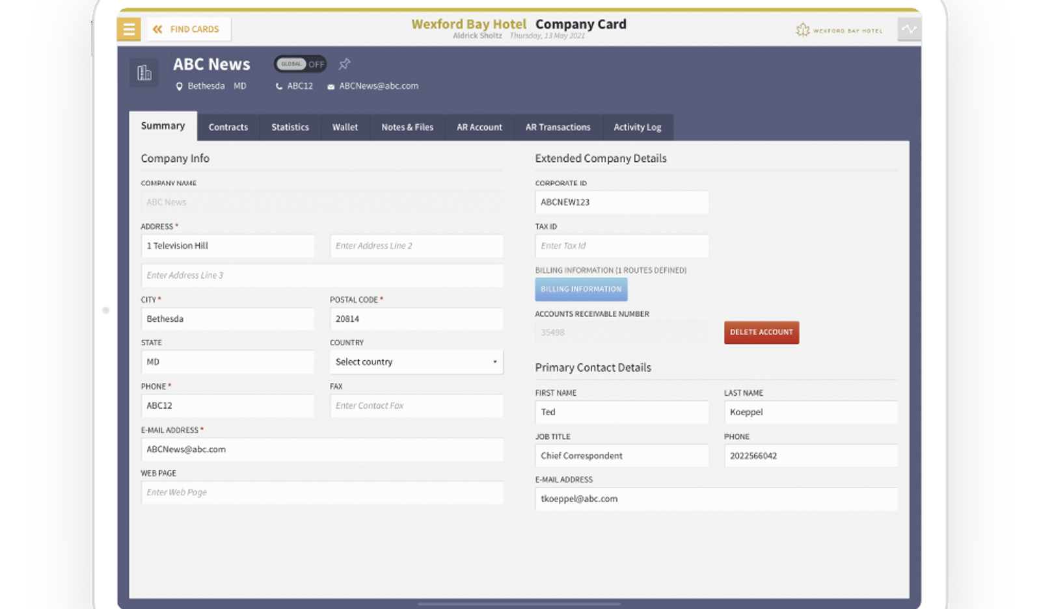Viewport: 1041px width, 609px height.
Task: Click the Tax ID input field
Action: (622, 246)
